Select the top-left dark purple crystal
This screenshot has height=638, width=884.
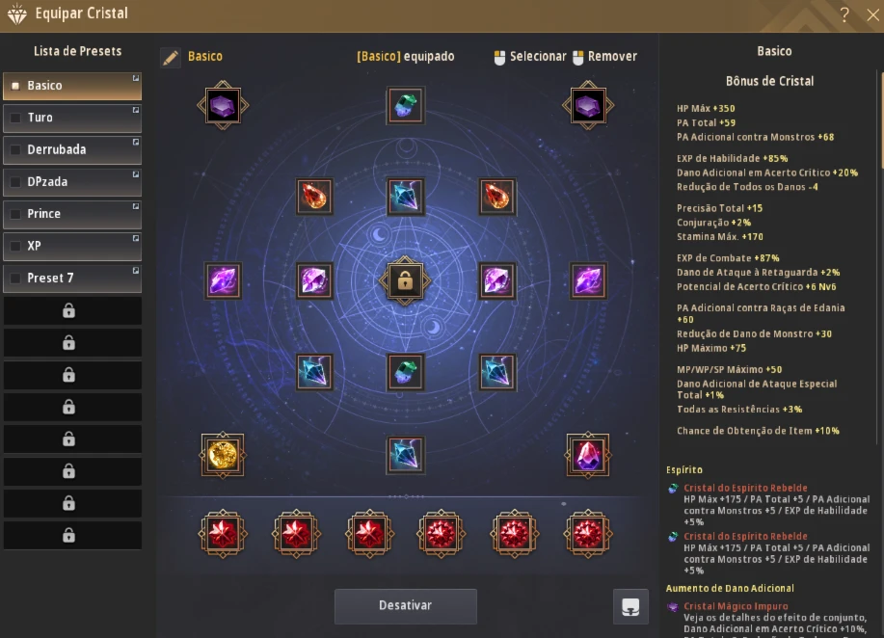click(x=222, y=105)
